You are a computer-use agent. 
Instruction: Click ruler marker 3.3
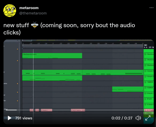click(x=98, y=44)
